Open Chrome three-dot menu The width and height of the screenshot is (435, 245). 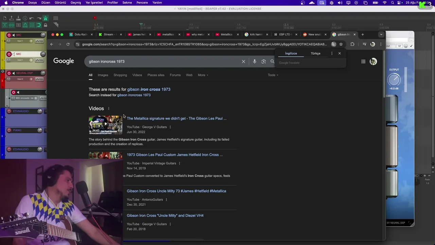381,44
